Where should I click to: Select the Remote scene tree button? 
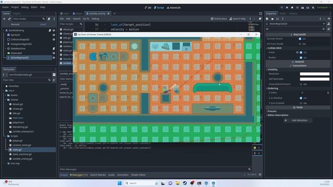[15, 24]
